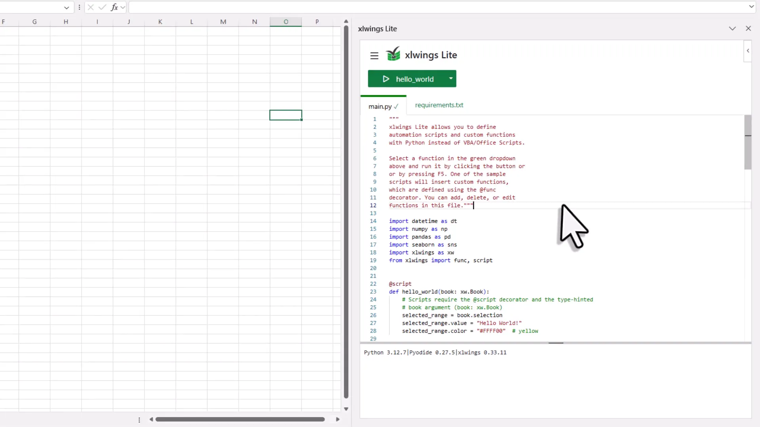
Task: Expand the formula bar with the right chevron
Action: click(x=751, y=7)
